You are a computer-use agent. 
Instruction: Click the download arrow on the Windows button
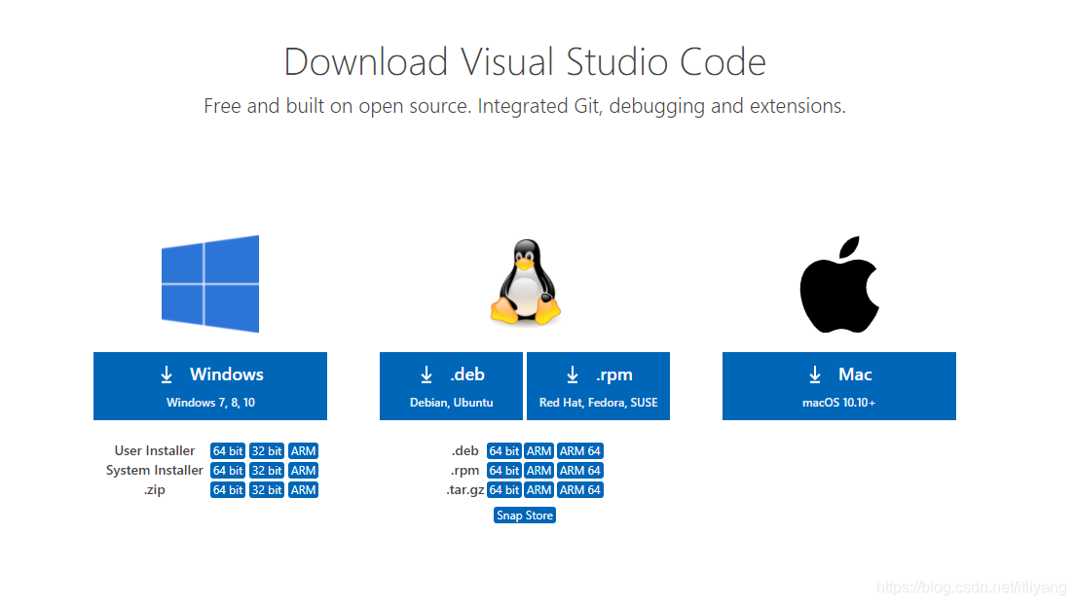tap(167, 374)
